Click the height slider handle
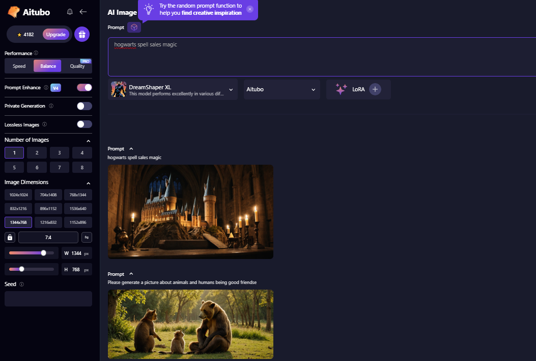The width and height of the screenshot is (536, 361). pos(21,269)
